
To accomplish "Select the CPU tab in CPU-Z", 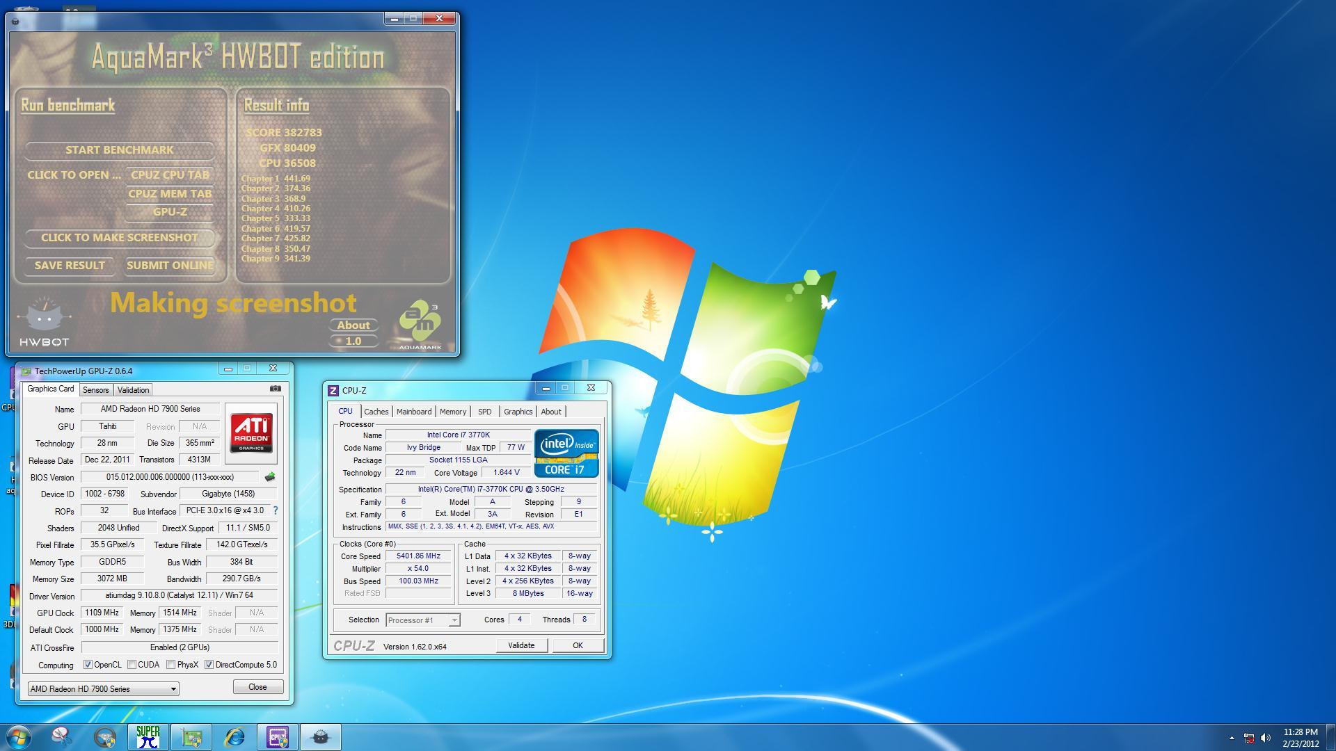I will click(x=345, y=411).
